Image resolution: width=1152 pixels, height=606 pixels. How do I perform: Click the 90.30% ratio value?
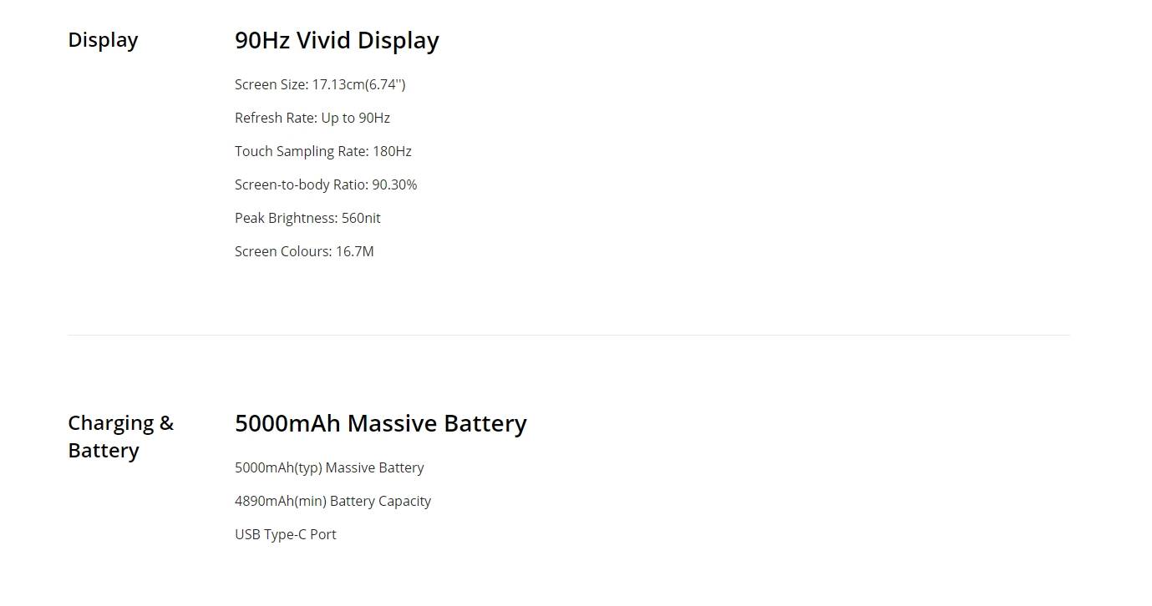(394, 184)
